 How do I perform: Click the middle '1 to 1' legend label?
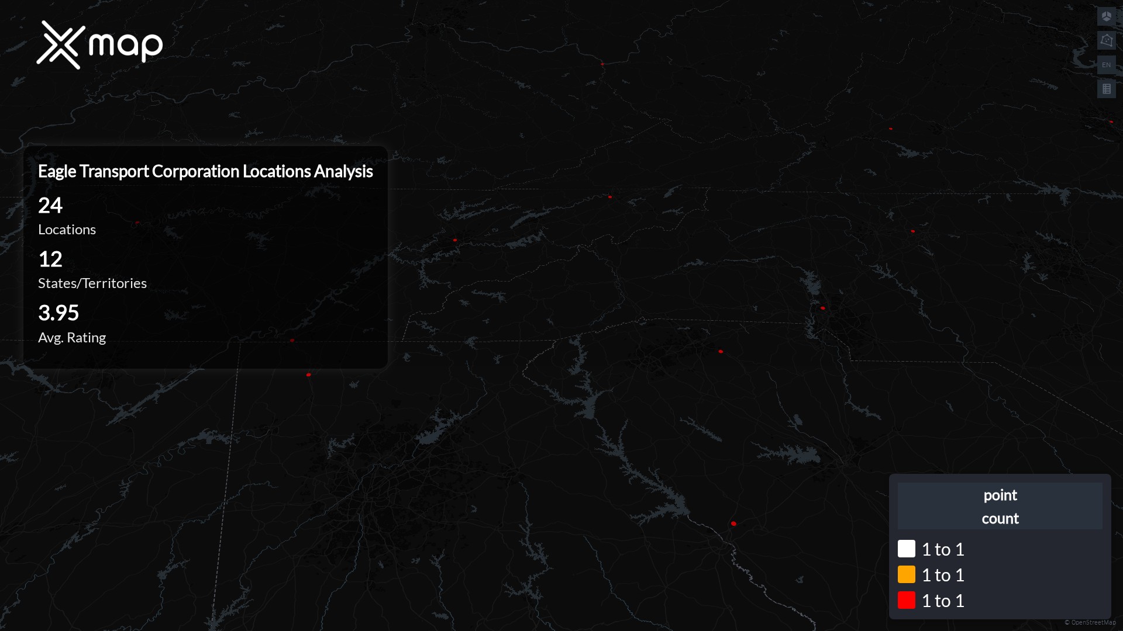point(943,575)
